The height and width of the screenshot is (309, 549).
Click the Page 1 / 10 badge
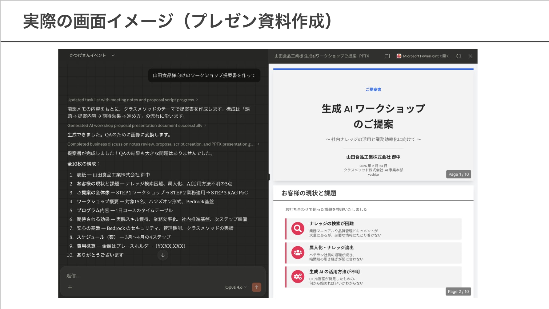tap(458, 174)
